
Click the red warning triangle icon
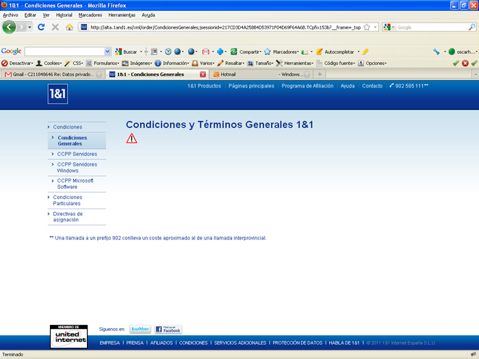131,138
